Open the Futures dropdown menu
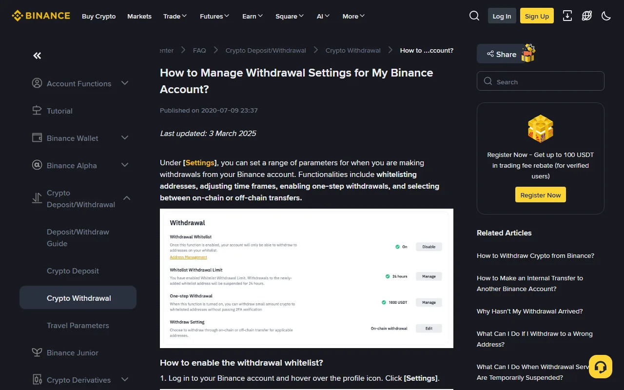The height and width of the screenshot is (390, 624). [214, 16]
